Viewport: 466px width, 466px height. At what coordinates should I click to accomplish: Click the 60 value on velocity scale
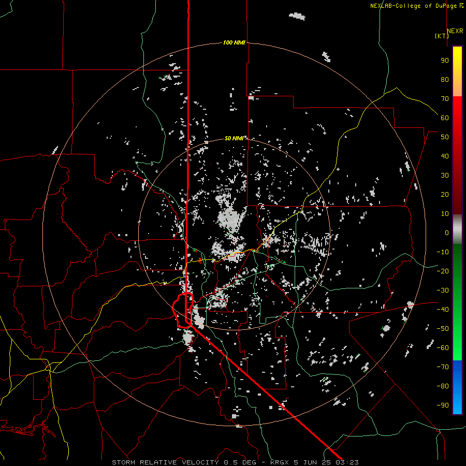(x=445, y=118)
